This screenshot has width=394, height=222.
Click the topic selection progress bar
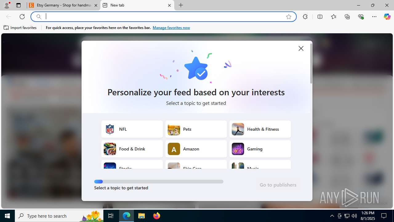[159, 182]
